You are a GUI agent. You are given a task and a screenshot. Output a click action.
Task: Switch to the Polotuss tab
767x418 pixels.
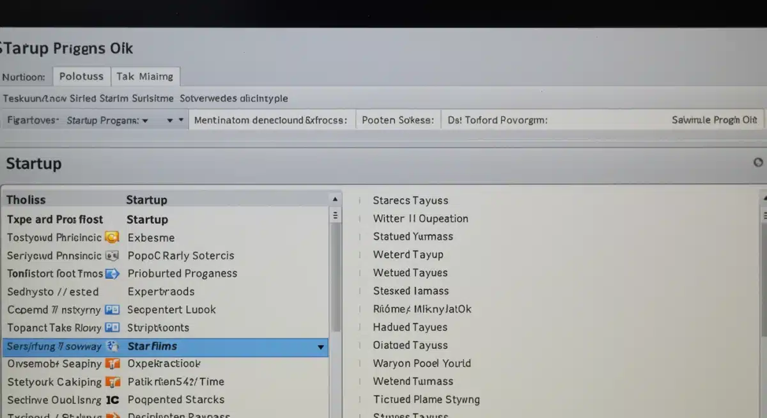[x=81, y=76]
